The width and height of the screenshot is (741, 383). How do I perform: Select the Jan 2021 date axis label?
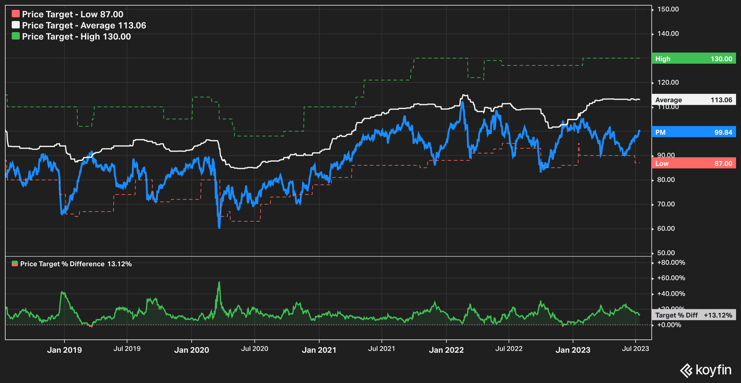319,350
